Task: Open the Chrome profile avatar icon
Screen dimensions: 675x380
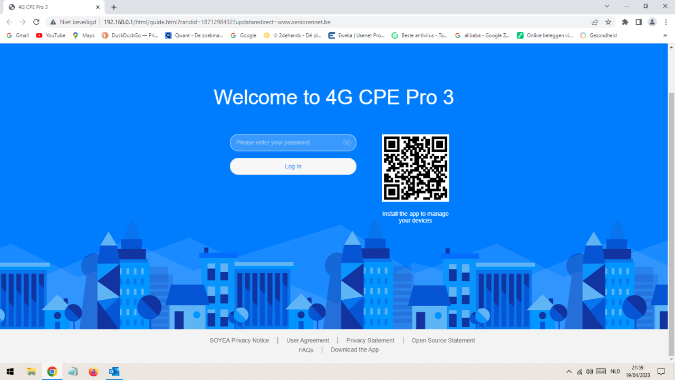Action: pos(652,22)
